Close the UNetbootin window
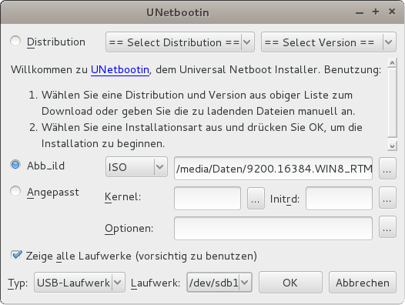This screenshot has height=305, width=405. pos(392,12)
